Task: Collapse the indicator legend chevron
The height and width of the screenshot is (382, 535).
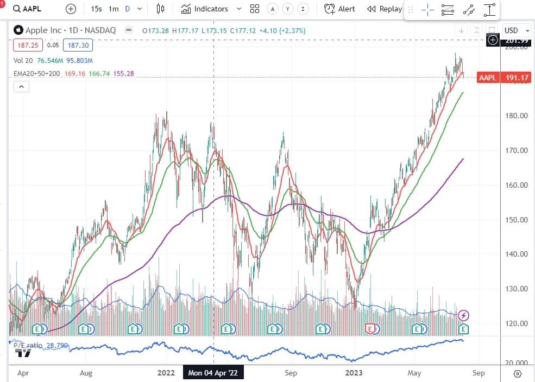Action: pyautogui.click(x=21, y=87)
